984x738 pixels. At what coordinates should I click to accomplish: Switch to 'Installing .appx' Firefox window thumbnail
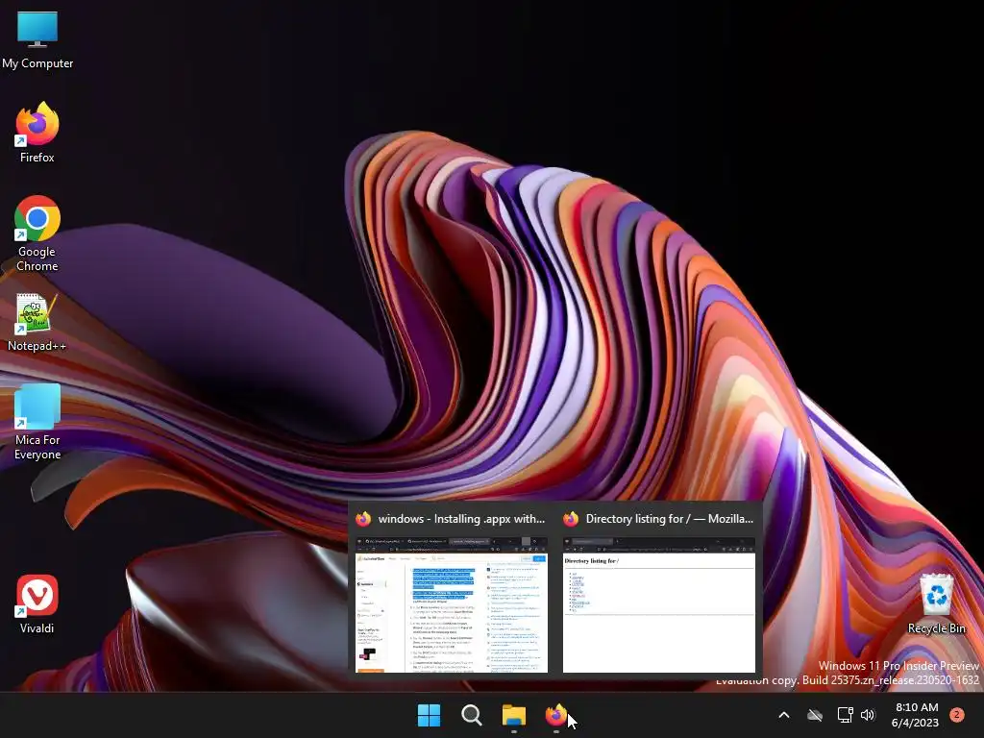click(452, 604)
